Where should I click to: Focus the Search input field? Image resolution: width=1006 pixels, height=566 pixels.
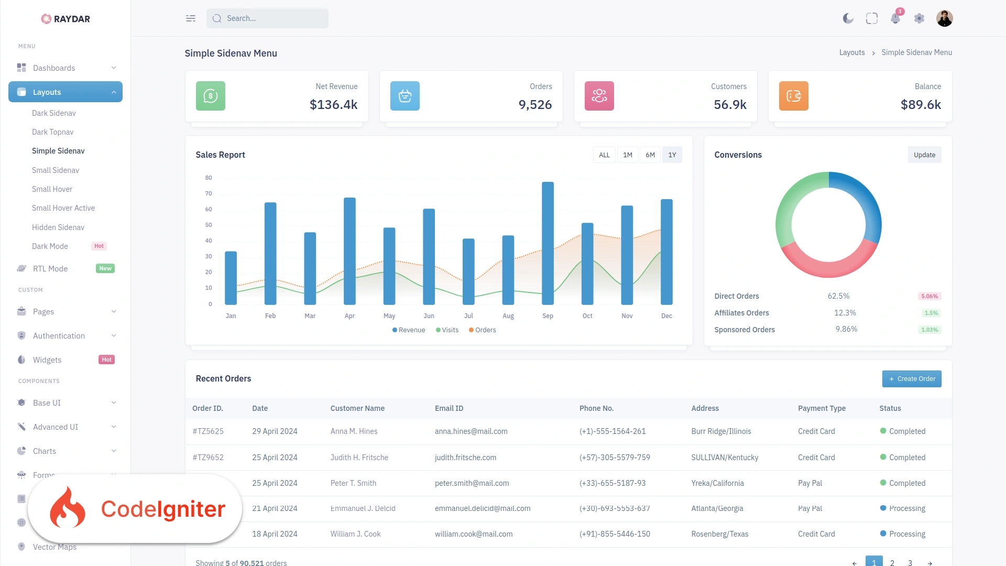tap(267, 18)
